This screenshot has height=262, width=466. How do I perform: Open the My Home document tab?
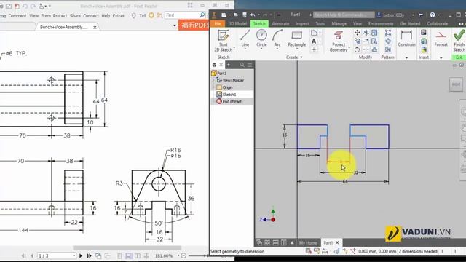tap(308, 242)
